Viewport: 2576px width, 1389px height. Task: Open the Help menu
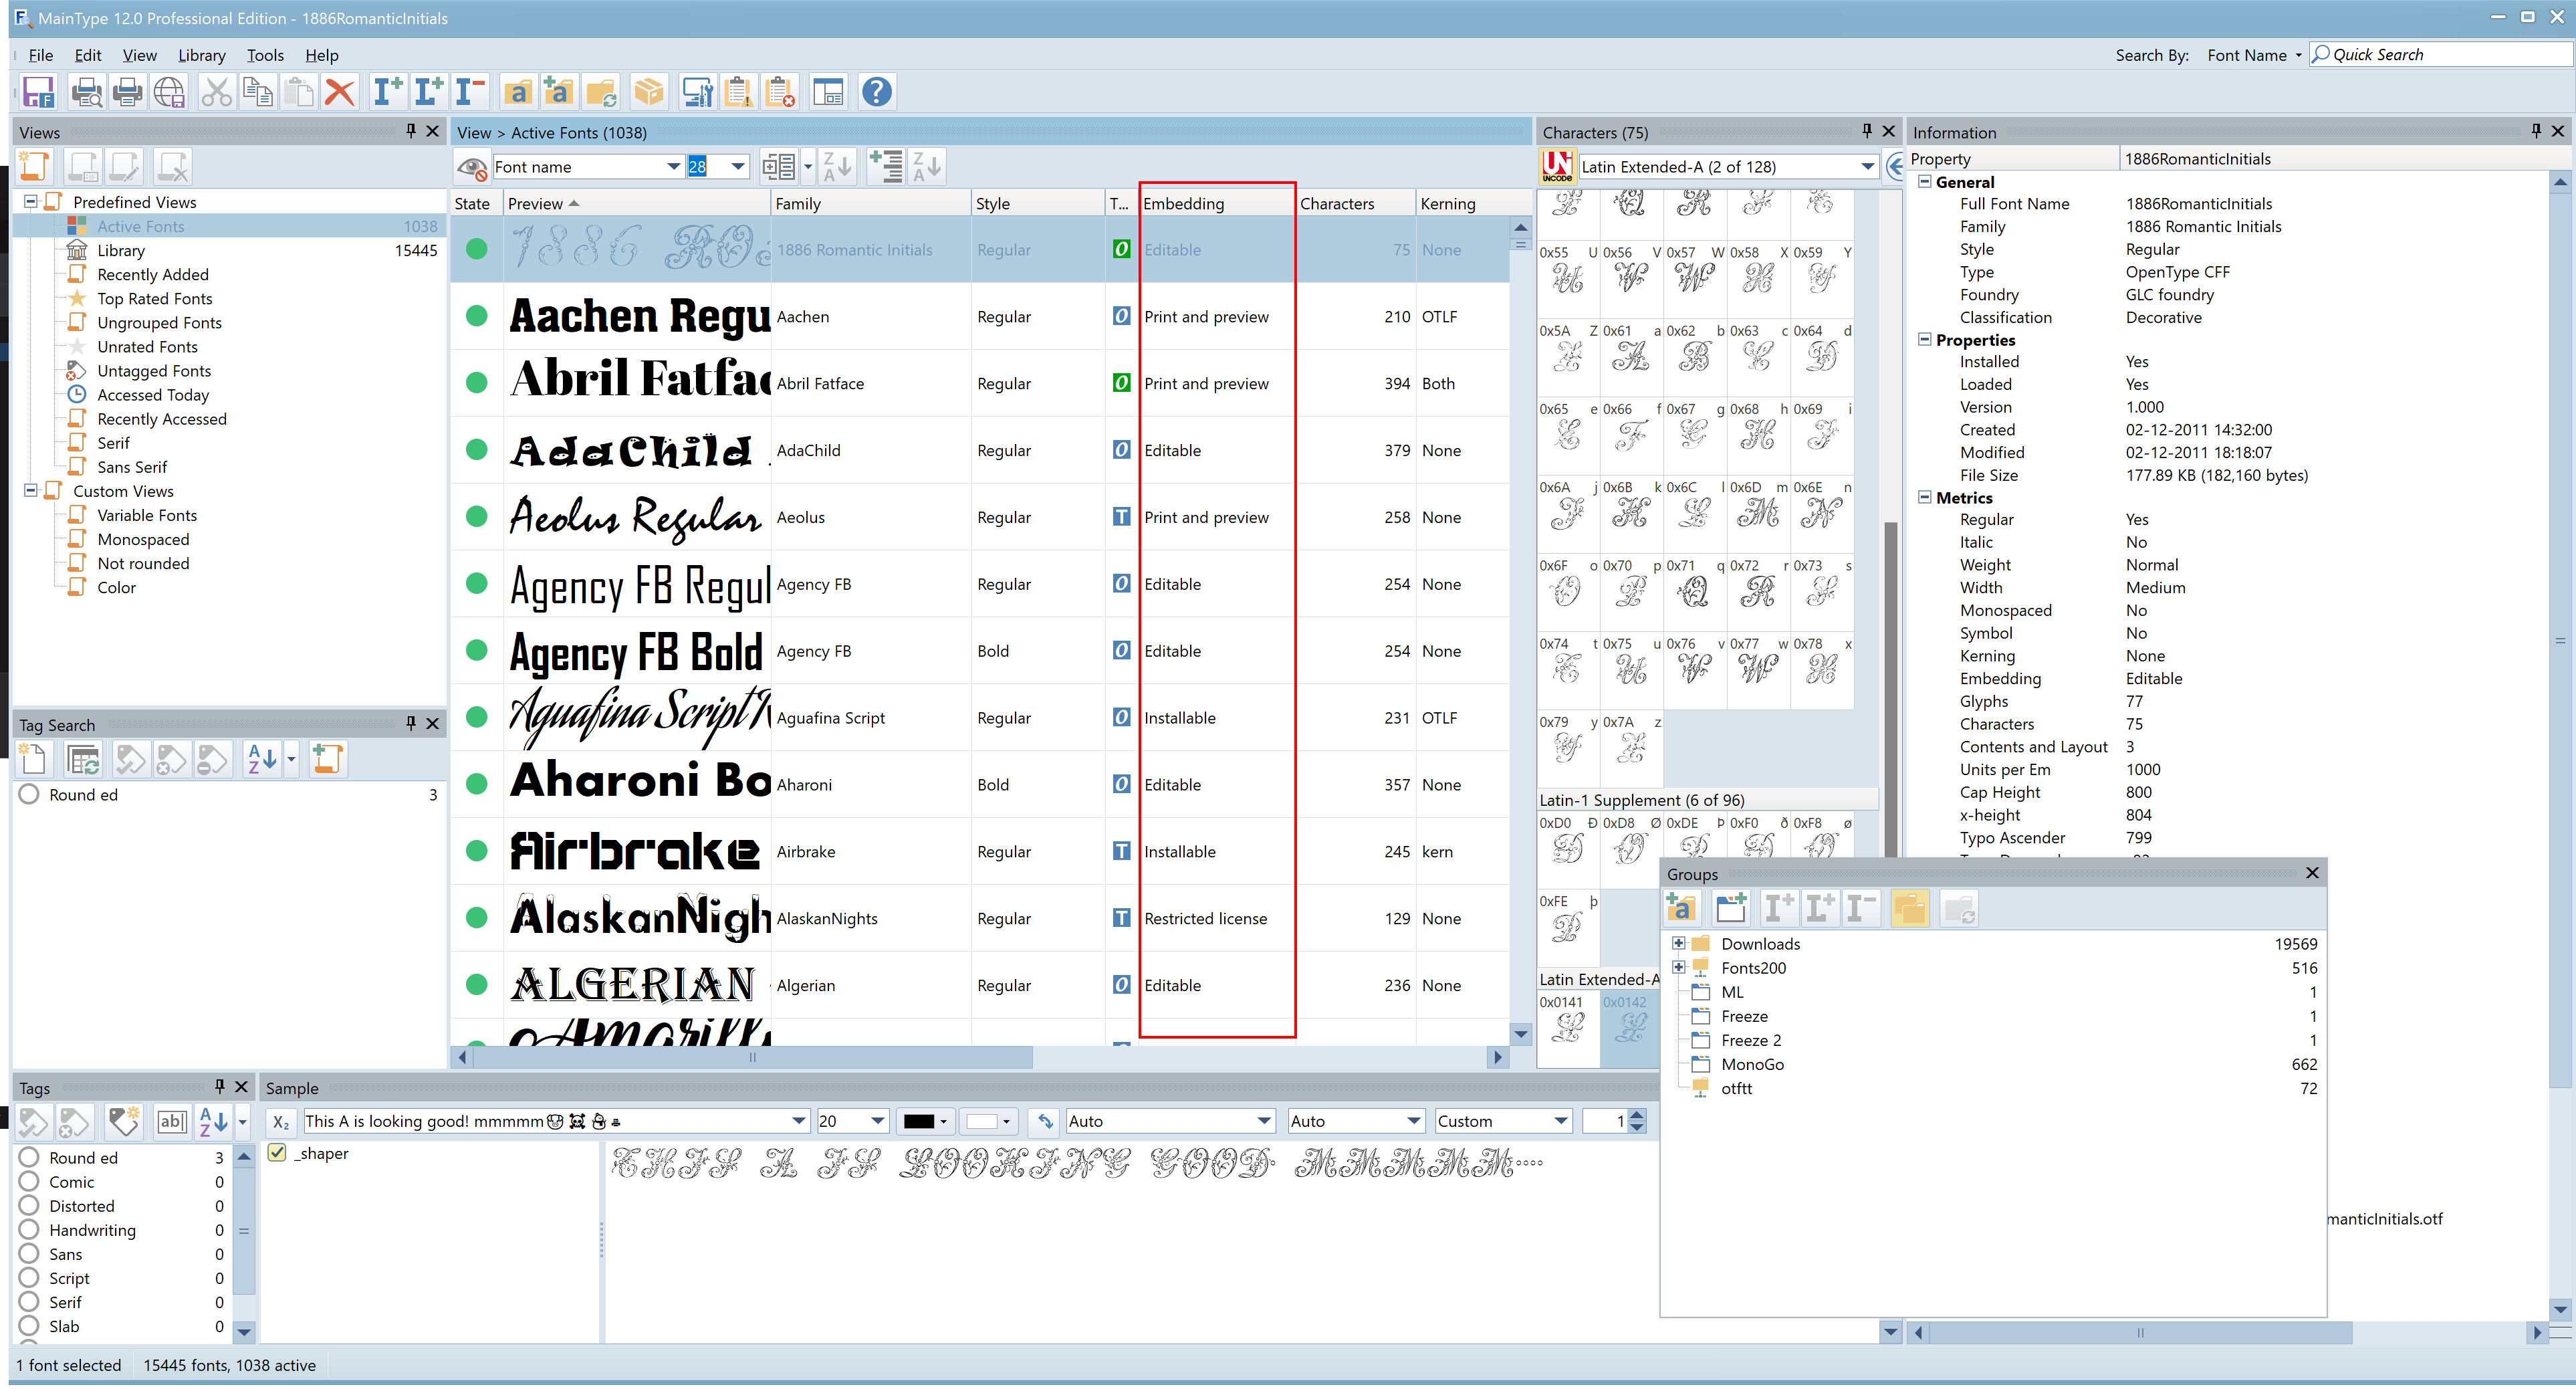322,55
